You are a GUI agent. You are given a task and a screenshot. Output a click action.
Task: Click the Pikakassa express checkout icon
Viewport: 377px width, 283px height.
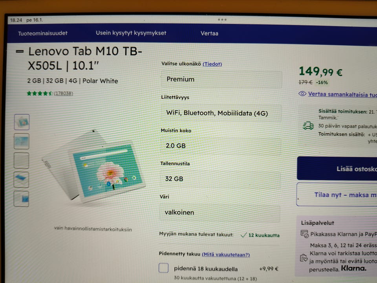(x=304, y=234)
